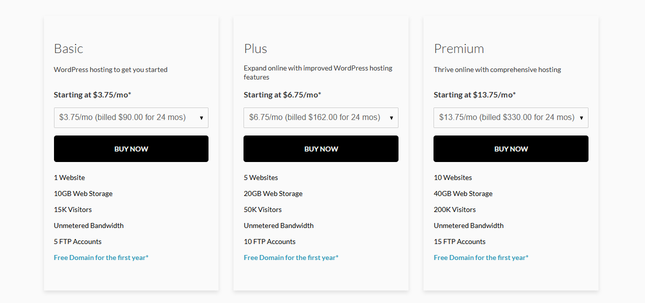Click 'Thrive online with comprehensive hosting' description
The image size is (645, 303).
click(497, 69)
